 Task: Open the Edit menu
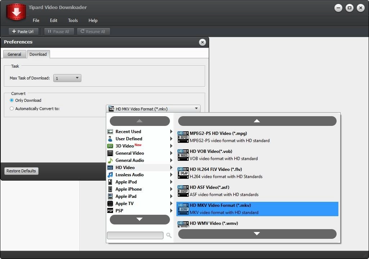[x=53, y=21]
